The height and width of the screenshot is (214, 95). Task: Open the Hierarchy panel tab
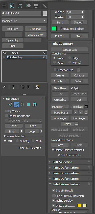click(x=20, y=6)
